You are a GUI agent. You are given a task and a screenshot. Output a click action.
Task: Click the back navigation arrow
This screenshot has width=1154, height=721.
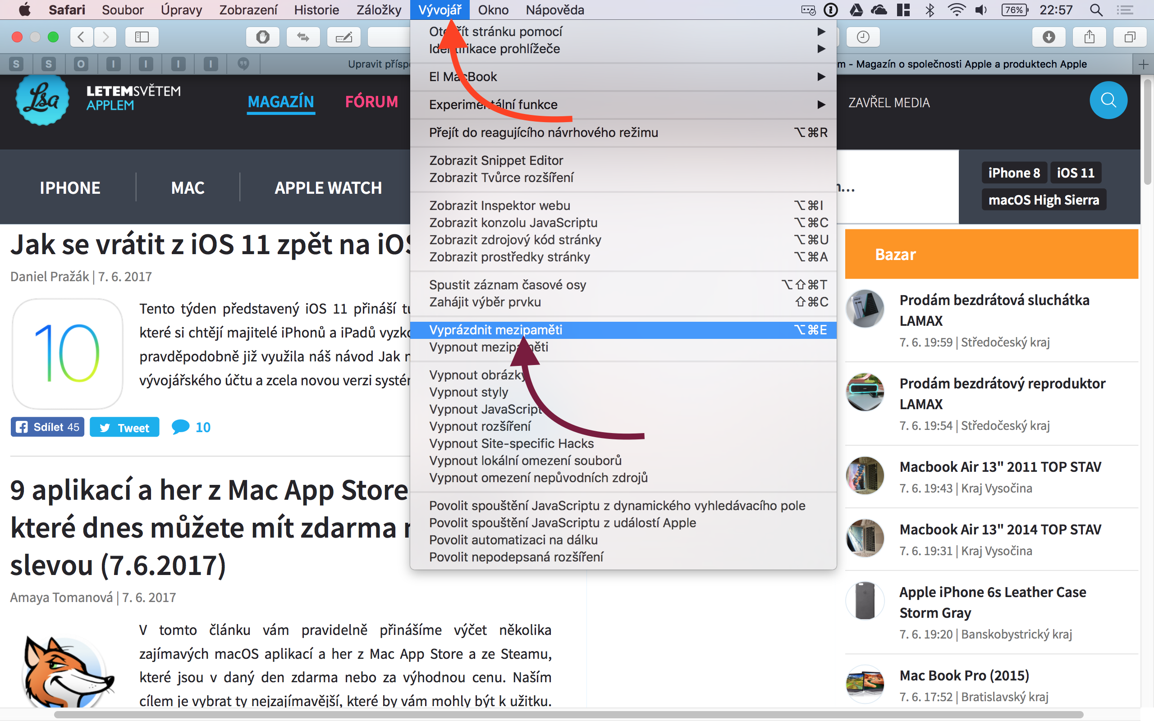point(82,37)
